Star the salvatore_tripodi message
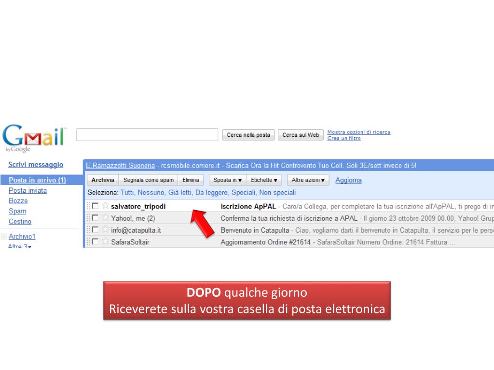 pyautogui.click(x=105, y=206)
